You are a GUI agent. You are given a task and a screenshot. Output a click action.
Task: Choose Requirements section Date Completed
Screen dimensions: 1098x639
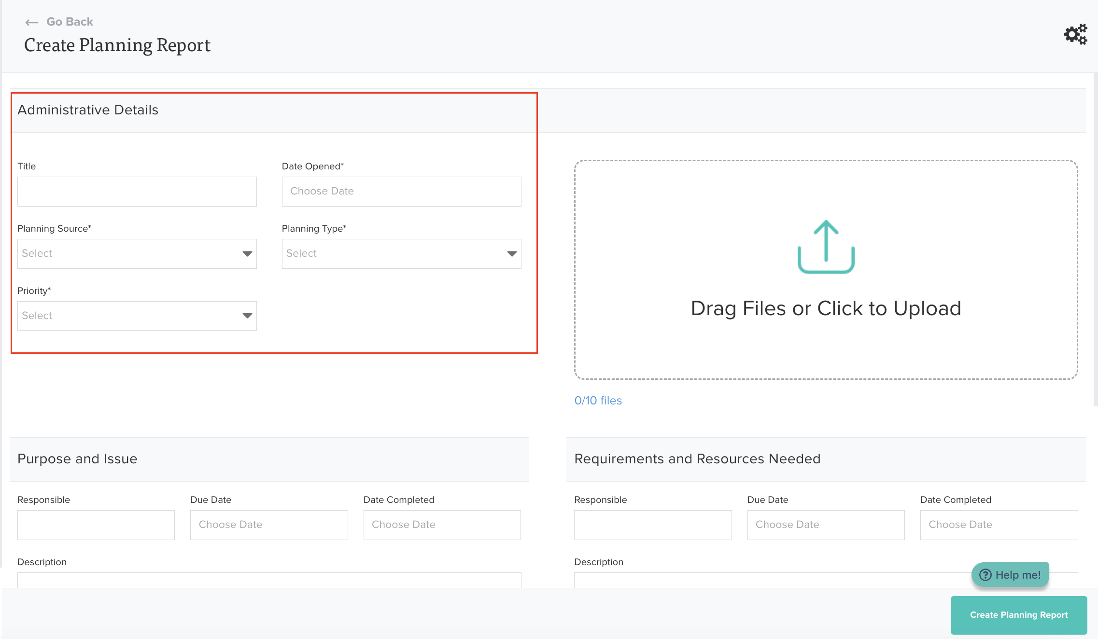pyautogui.click(x=999, y=525)
